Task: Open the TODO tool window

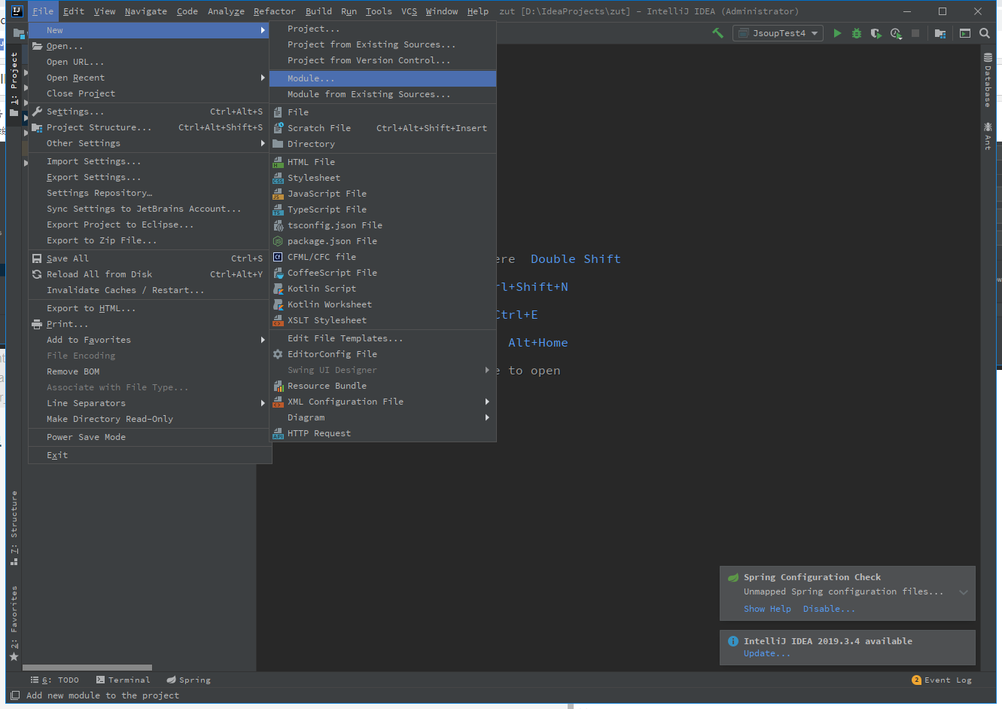Action: pyautogui.click(x=54, y=680)
